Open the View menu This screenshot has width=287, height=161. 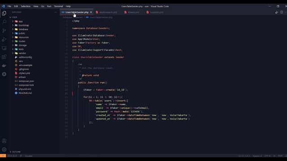click(x=36, y=6)
